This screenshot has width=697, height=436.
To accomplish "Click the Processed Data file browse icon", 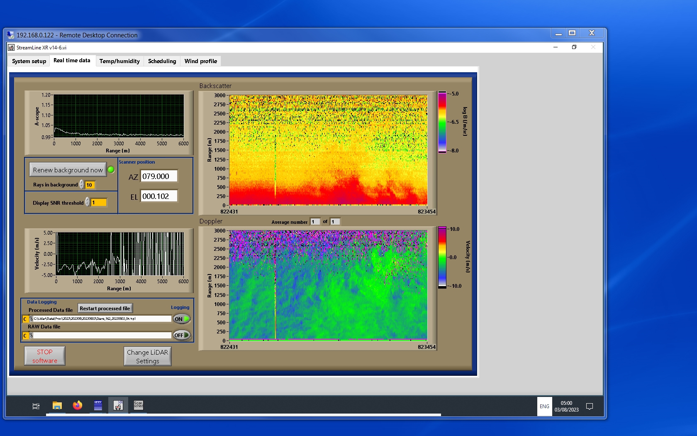I will click(x=31, y=319).
